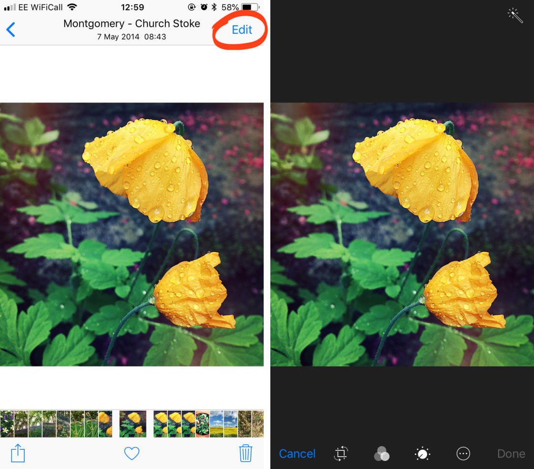534x469 pixels.
Task: Tap the EE WiFiCall carrier label
Action: [41, 7]
